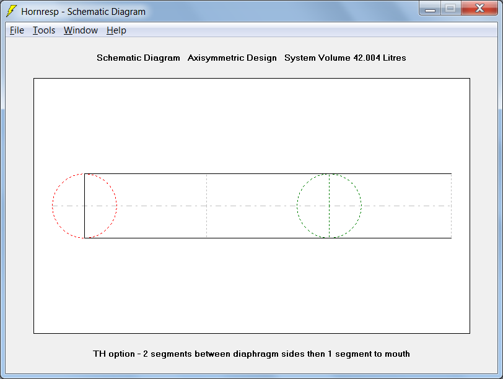Open the Help menu
Screen dimensions: 503x379
pyautogui.click(x=116, y=30)
